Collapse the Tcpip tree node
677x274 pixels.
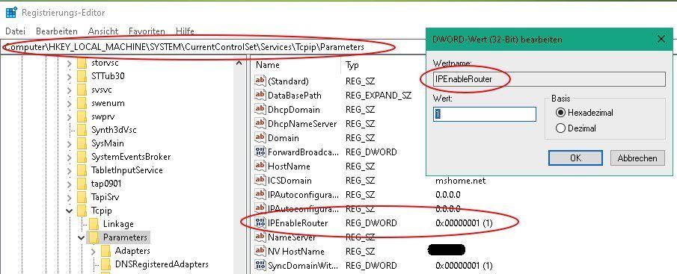[69, 211]
